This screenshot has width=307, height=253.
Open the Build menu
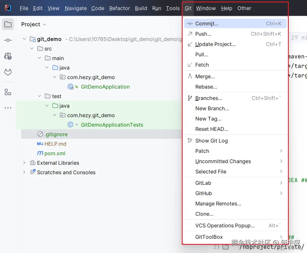tap(141, 8)
